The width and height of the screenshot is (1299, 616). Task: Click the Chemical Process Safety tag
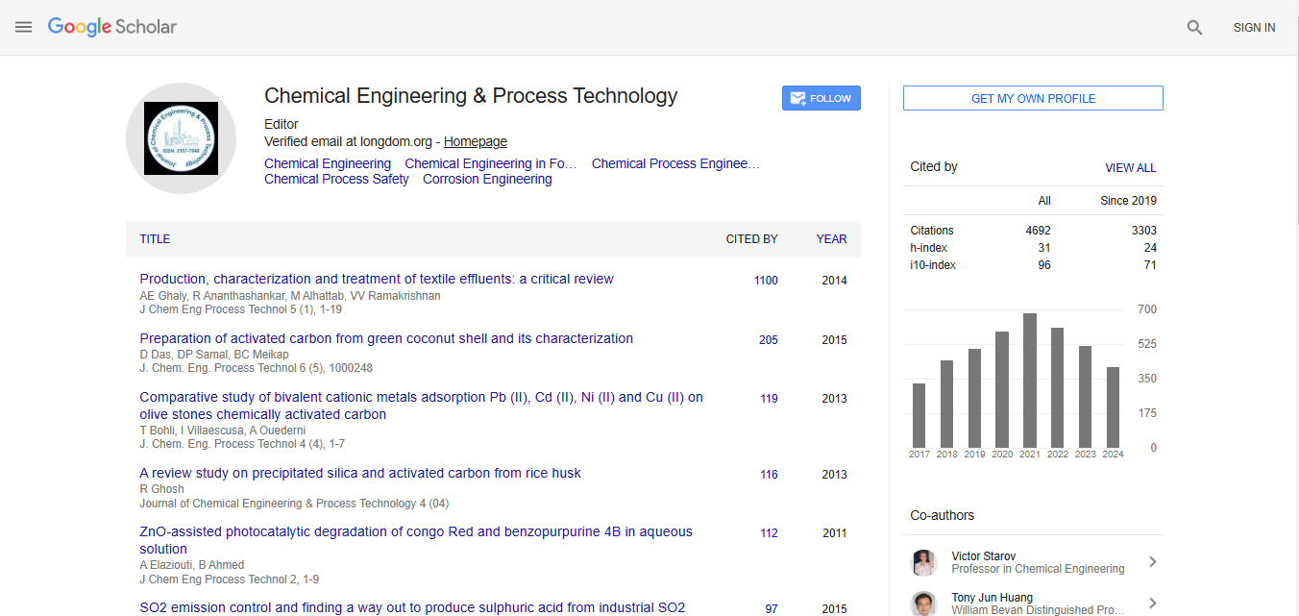tap(336, 179)
